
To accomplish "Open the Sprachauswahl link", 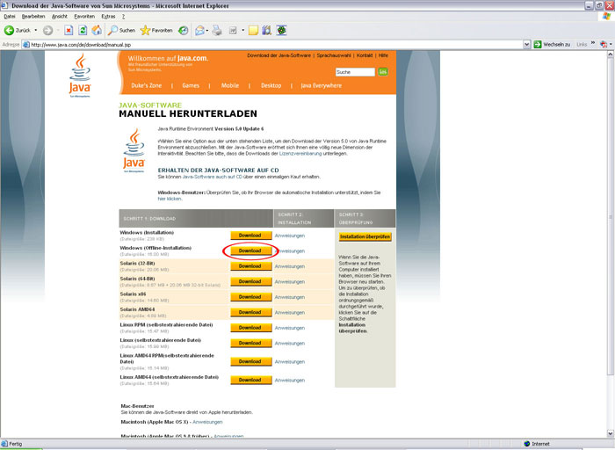I will pyautogui.click(x=334, y=55).
